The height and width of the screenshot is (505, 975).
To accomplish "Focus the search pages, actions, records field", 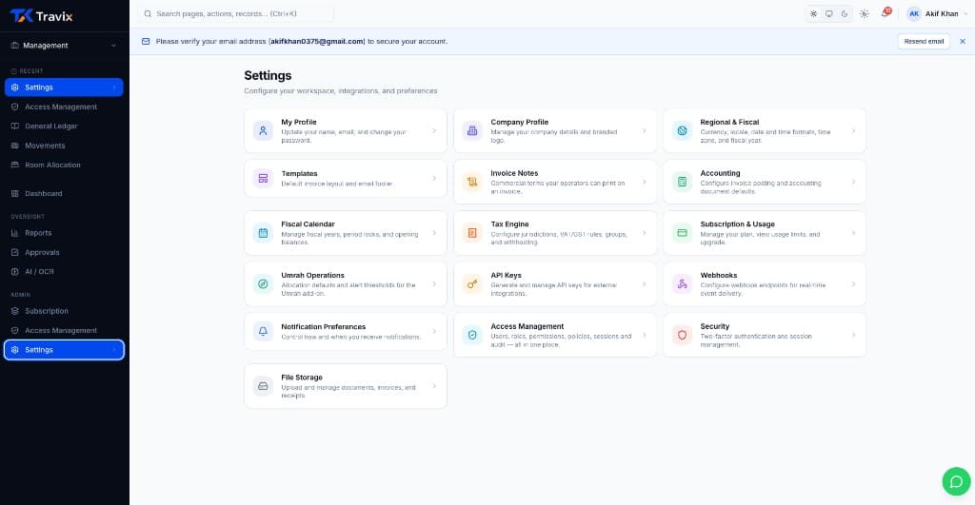I will [x=236, y=13].
